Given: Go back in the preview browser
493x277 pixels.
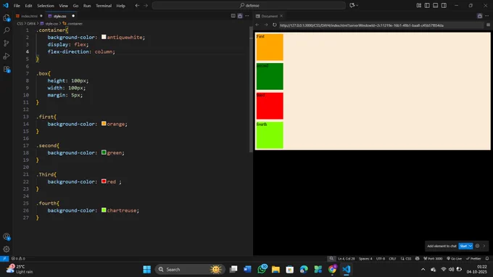Looking at the screenshot, I should click(x=257, y=25).
